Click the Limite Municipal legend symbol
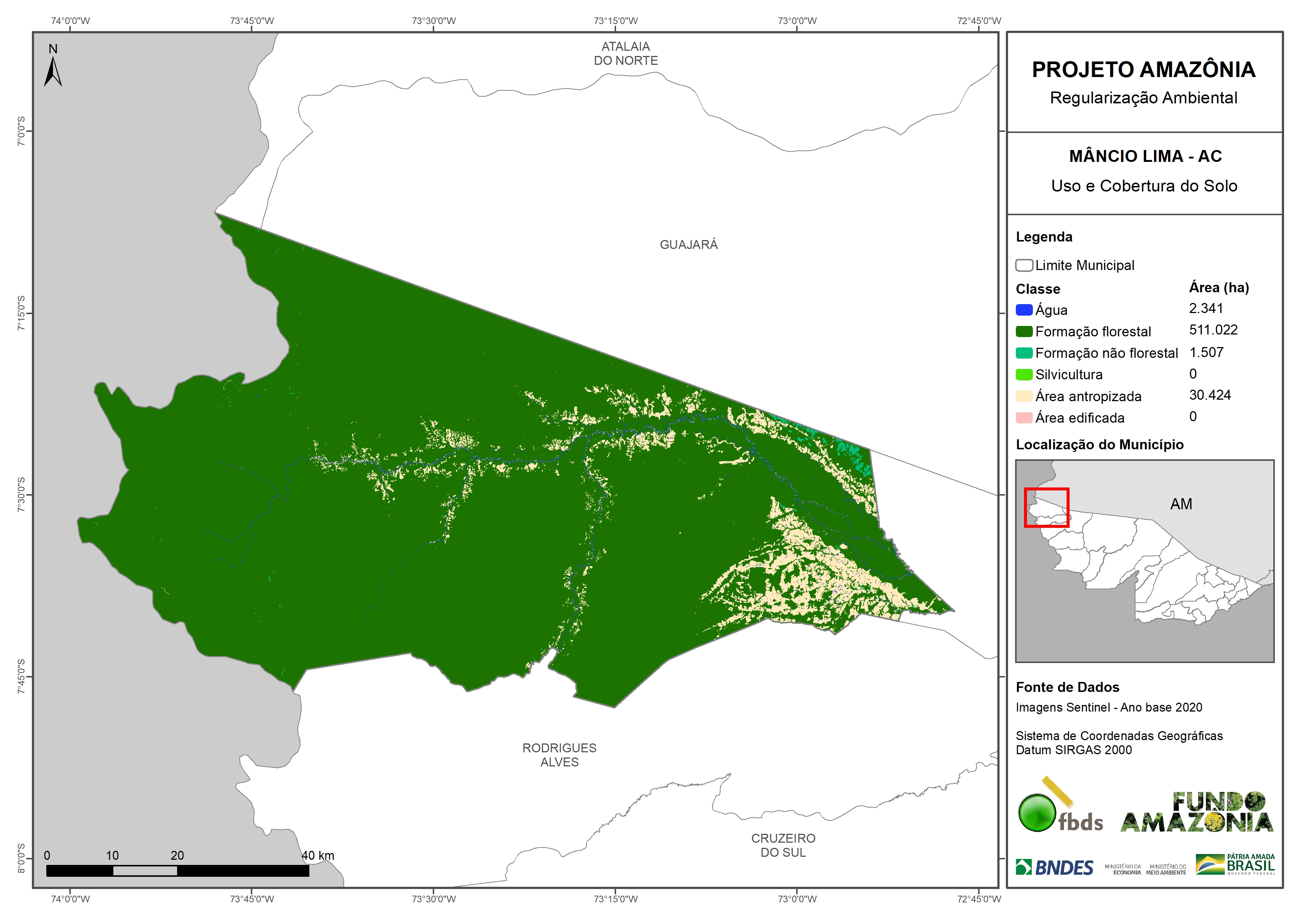 tap(1024, 265)
